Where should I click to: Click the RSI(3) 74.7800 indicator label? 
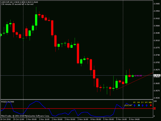(x=7, y=102)
